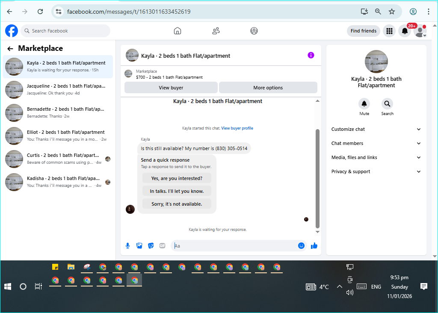Image resolution: width=438 pixels, height=313 pixels.
Task: Expand Chat members section
Action: (x=376, y=143)
